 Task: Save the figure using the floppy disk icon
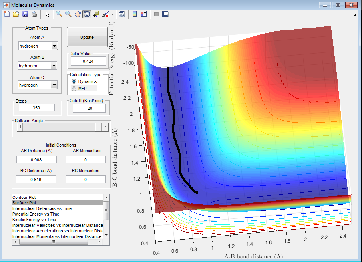[x=25, y=14]
